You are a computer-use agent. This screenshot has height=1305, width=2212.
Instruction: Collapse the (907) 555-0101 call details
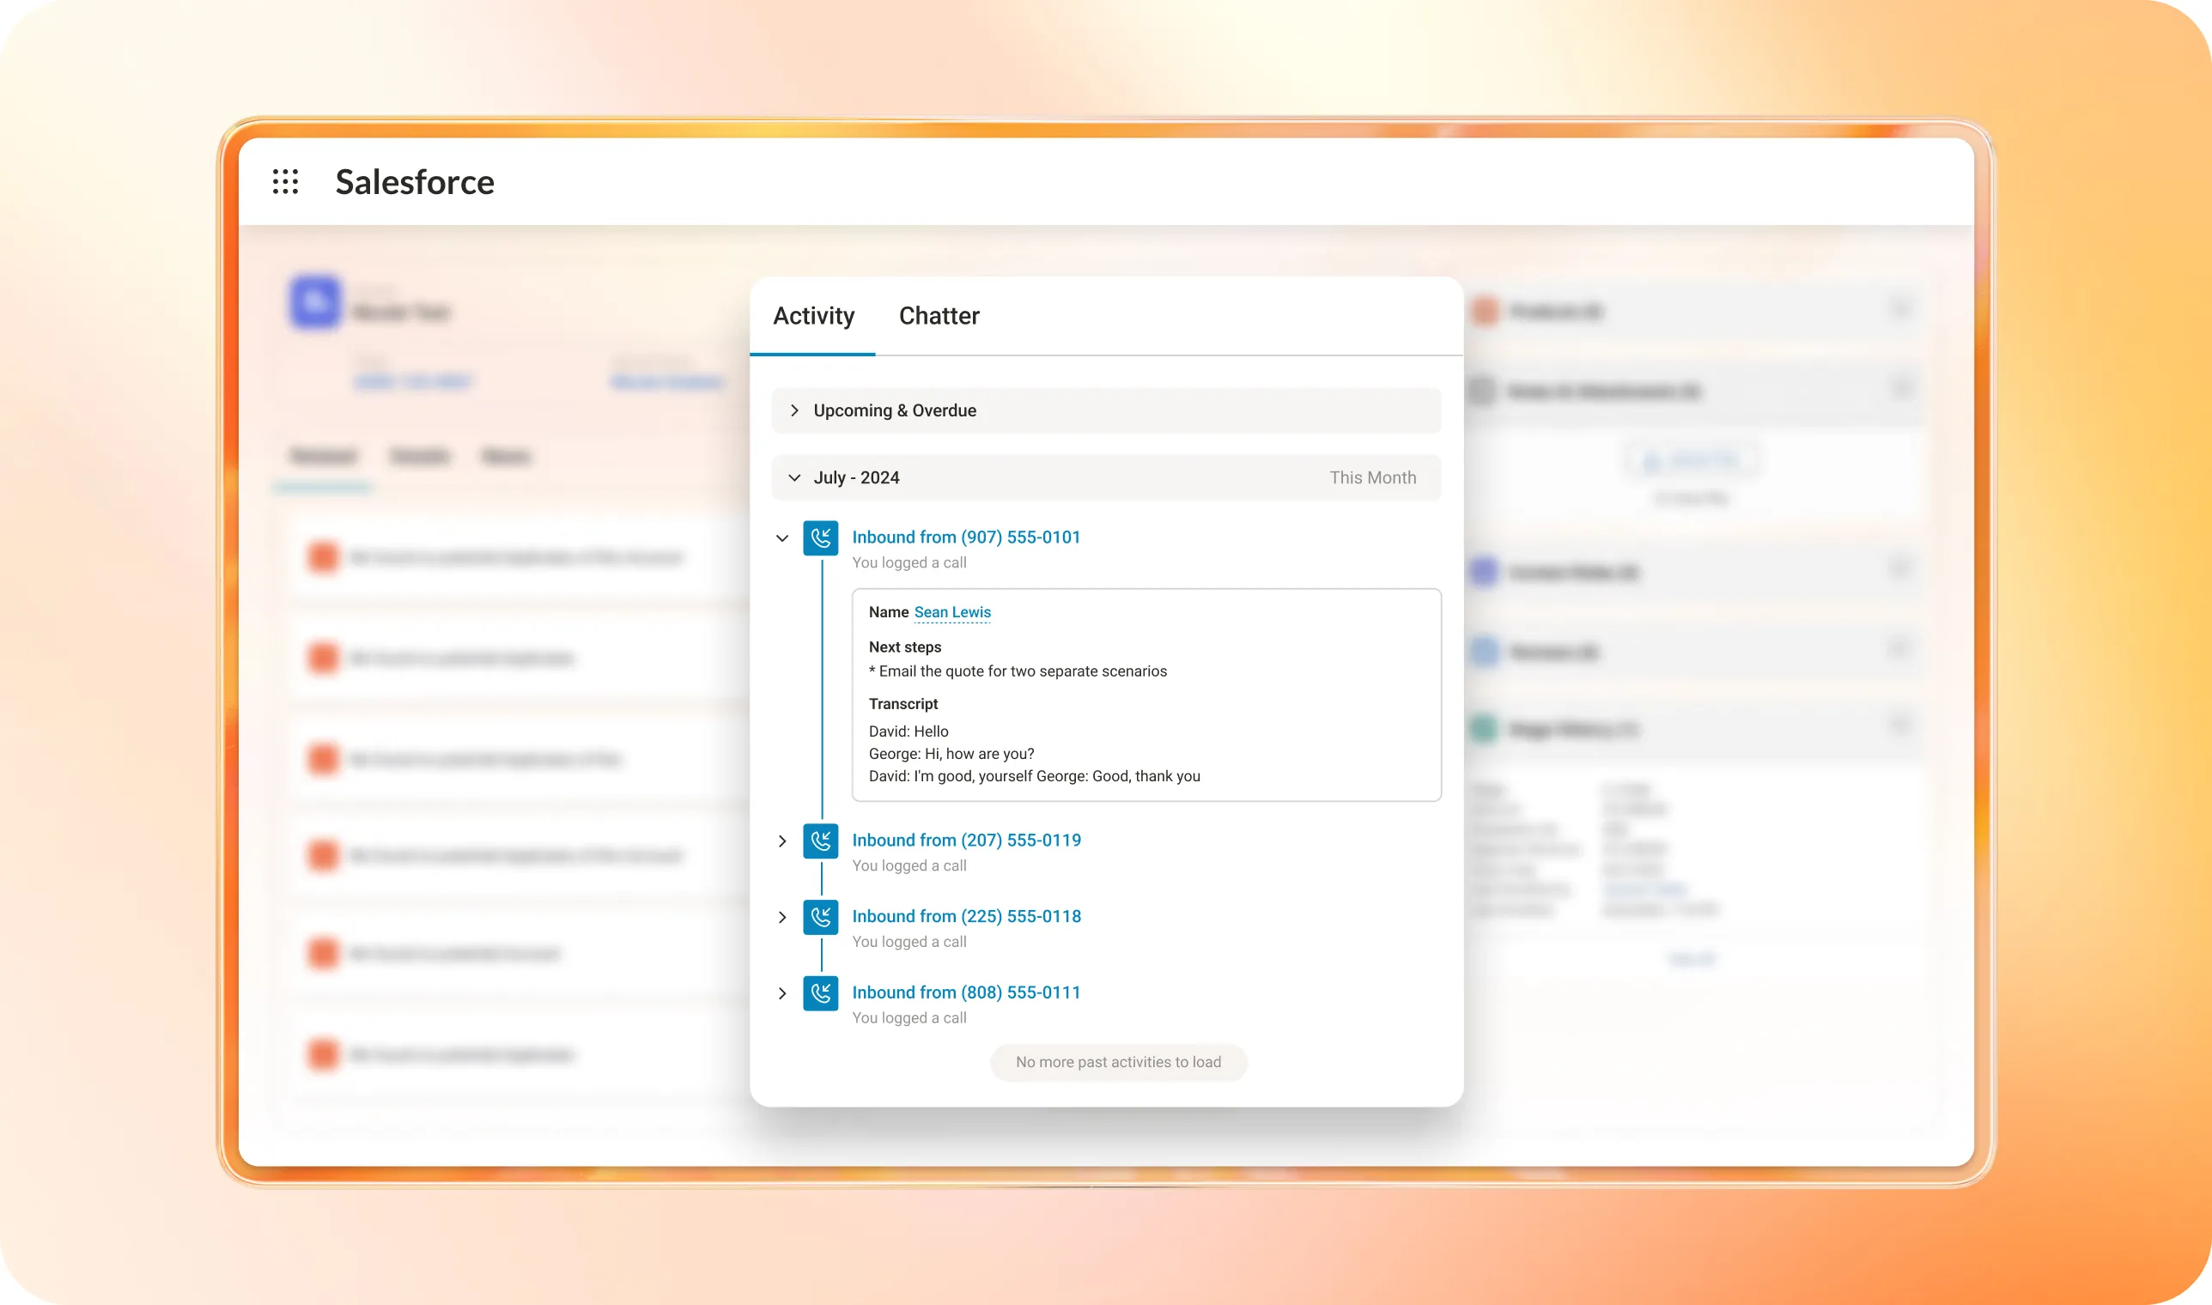[x=782, y=538]
